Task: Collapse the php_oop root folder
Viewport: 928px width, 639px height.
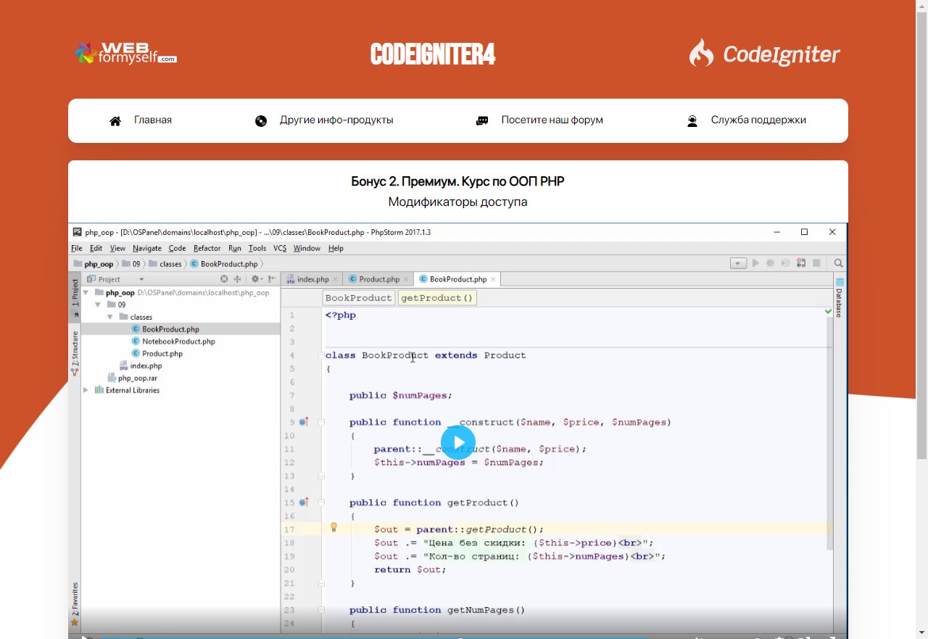Action: tap(86, 293)
